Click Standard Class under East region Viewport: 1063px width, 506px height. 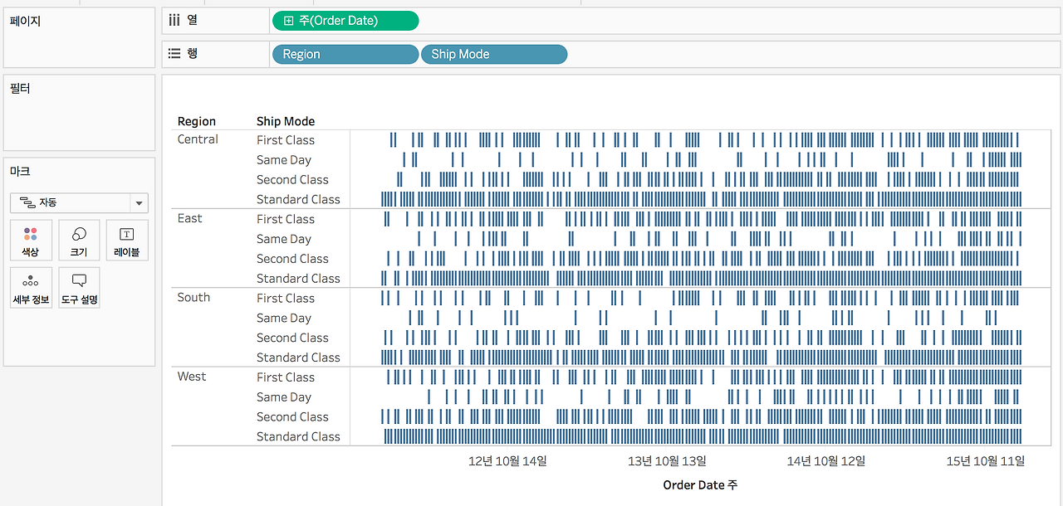(x=298, y=279)
